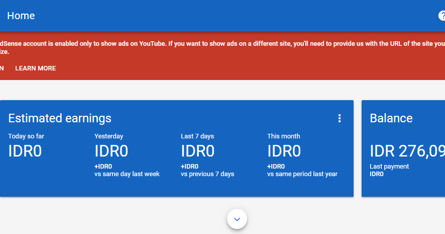Click the Last payment label
This screenshot has height=234, width=445.
click(x=389, y=167)
